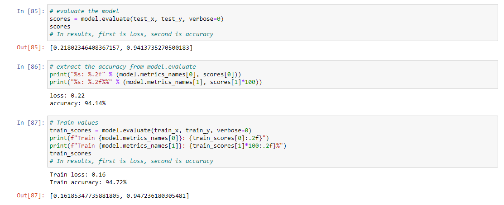Place cursor on 'scores = model.evaluate(test_x' line
Screen dimensions: 504x205
(137, 19)
